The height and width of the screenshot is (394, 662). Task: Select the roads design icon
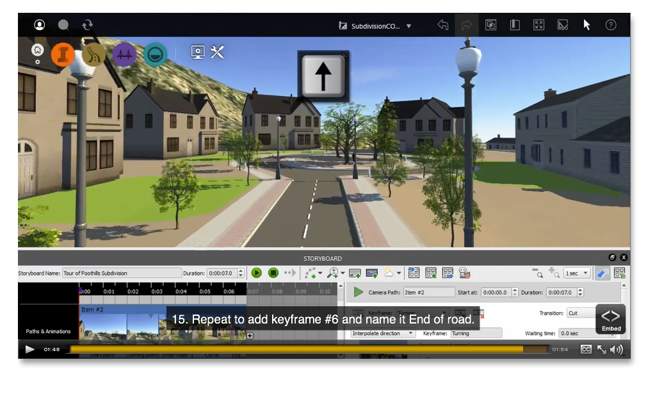93,54
